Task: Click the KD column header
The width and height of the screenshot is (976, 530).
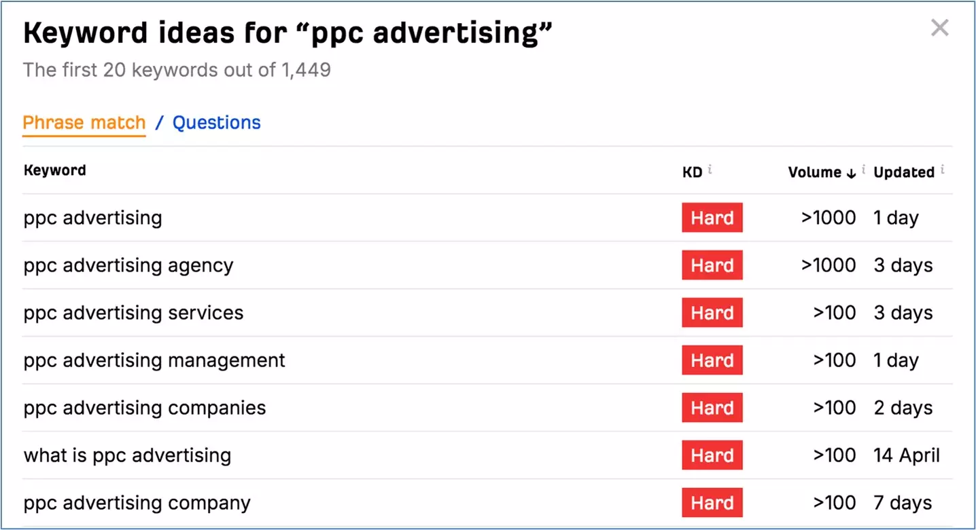Action: click(692, 172)
